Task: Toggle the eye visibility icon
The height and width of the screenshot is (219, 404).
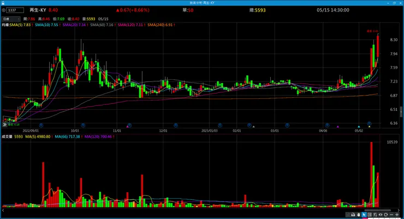Action: tap(381, 215)
